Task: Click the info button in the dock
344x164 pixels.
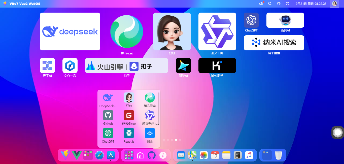Action: [163, 155]
